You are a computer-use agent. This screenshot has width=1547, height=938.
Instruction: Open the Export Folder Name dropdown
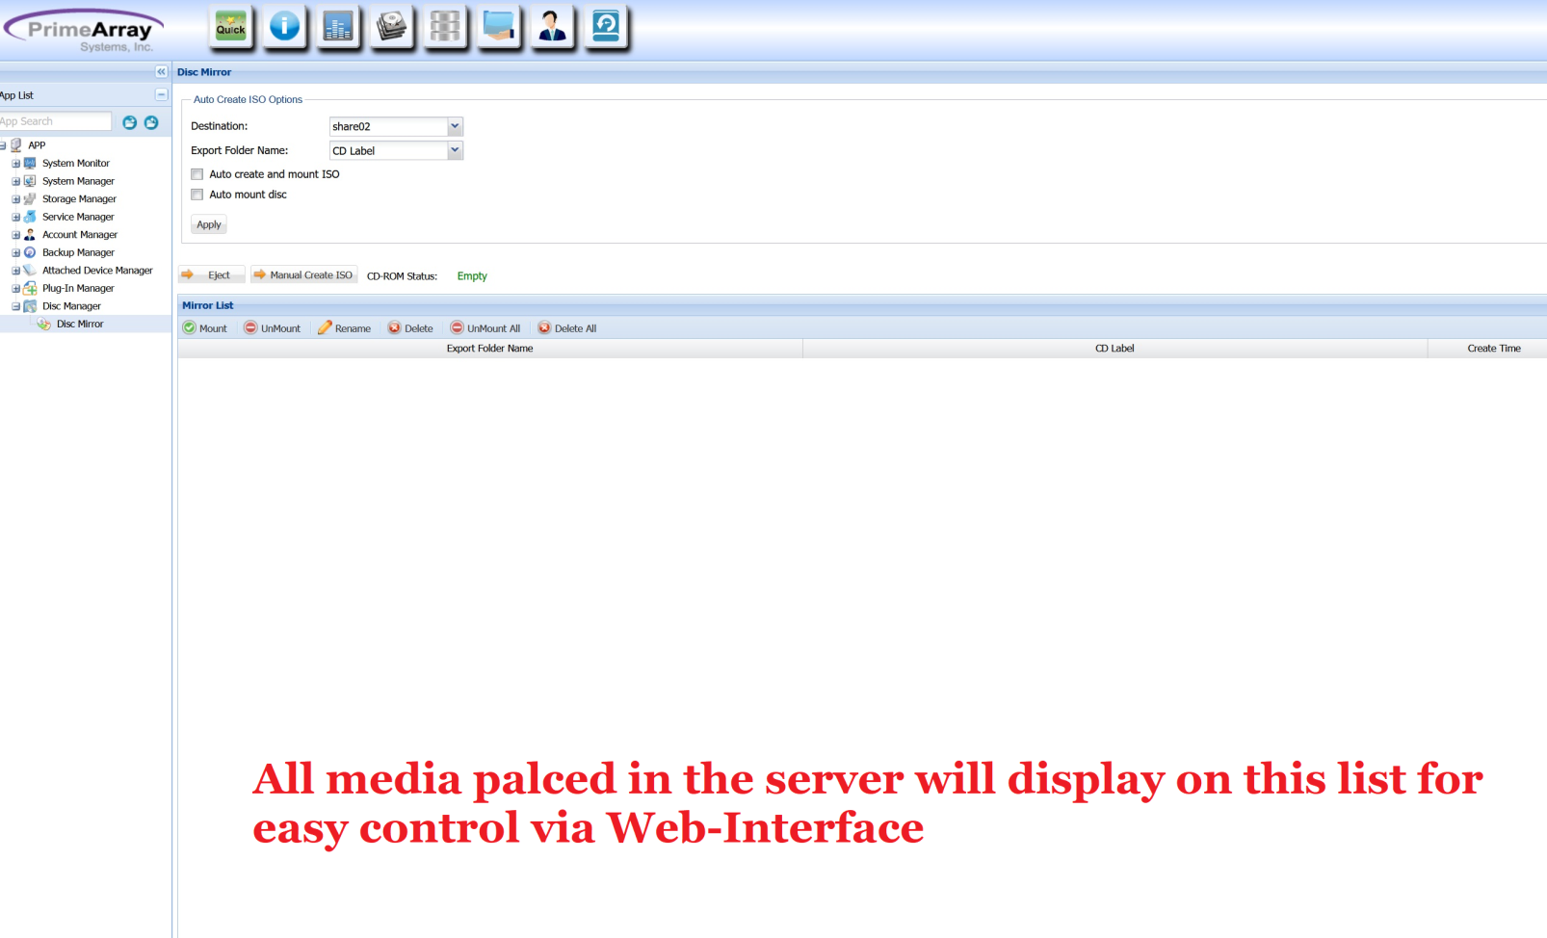[455, 150]
